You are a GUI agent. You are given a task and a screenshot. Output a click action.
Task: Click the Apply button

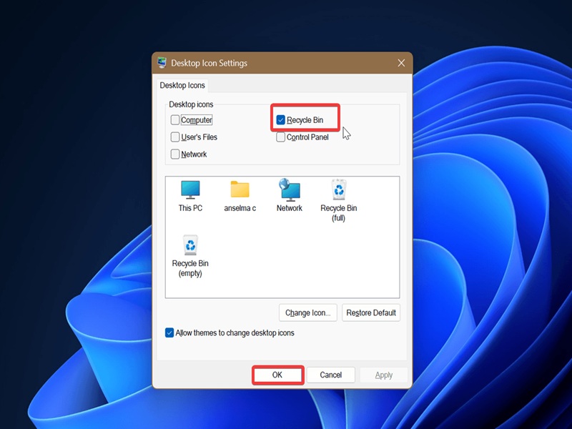coord(384,375)
